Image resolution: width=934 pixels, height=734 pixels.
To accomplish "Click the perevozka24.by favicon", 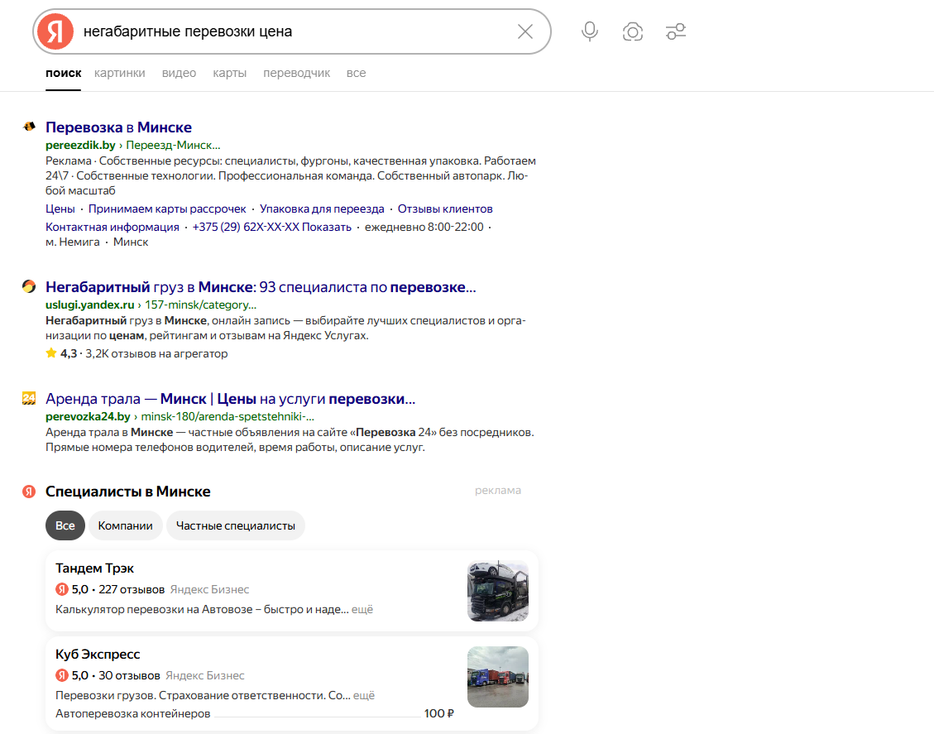I will (x=29, y=398).
